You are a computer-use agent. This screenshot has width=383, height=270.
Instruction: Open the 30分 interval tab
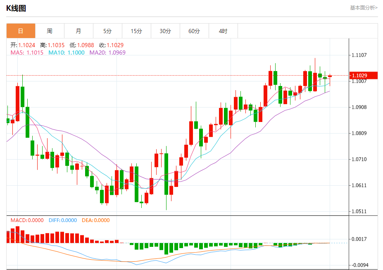165,31
